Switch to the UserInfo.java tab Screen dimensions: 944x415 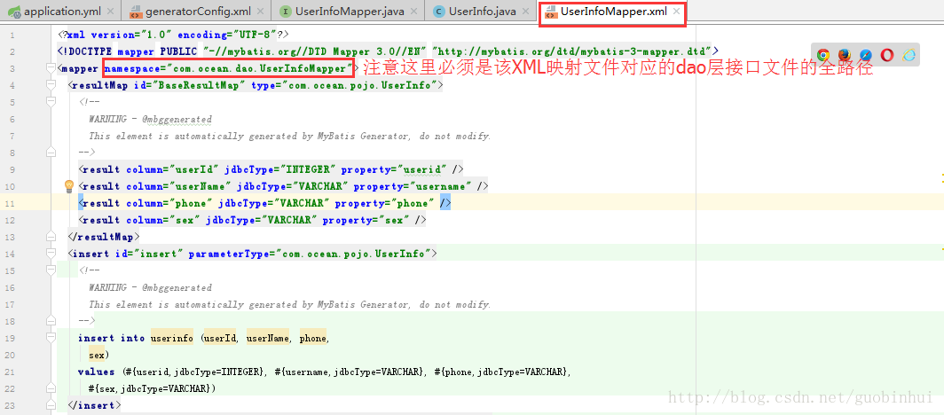pos(483,12)
